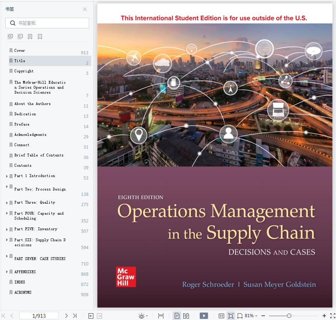Expand Part Three: Quality bookmark

(x=7, y=203)
